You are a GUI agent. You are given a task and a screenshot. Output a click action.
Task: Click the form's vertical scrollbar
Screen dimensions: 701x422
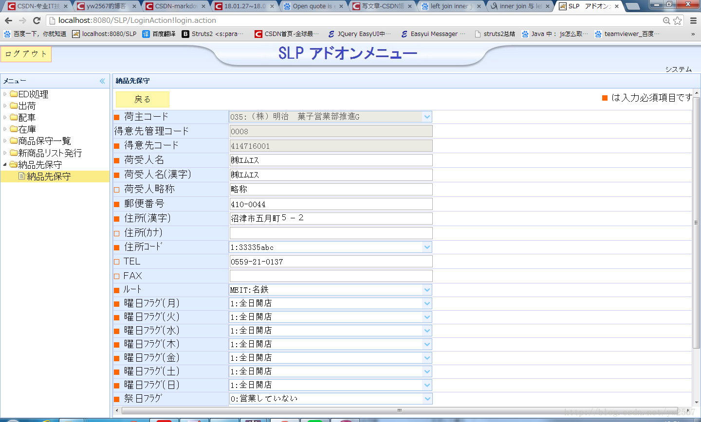696,223
